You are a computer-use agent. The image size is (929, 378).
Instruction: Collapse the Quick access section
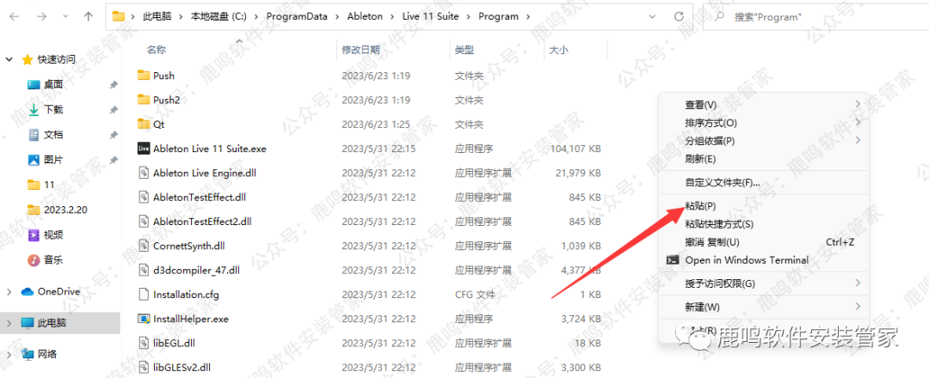pos(9,60)
